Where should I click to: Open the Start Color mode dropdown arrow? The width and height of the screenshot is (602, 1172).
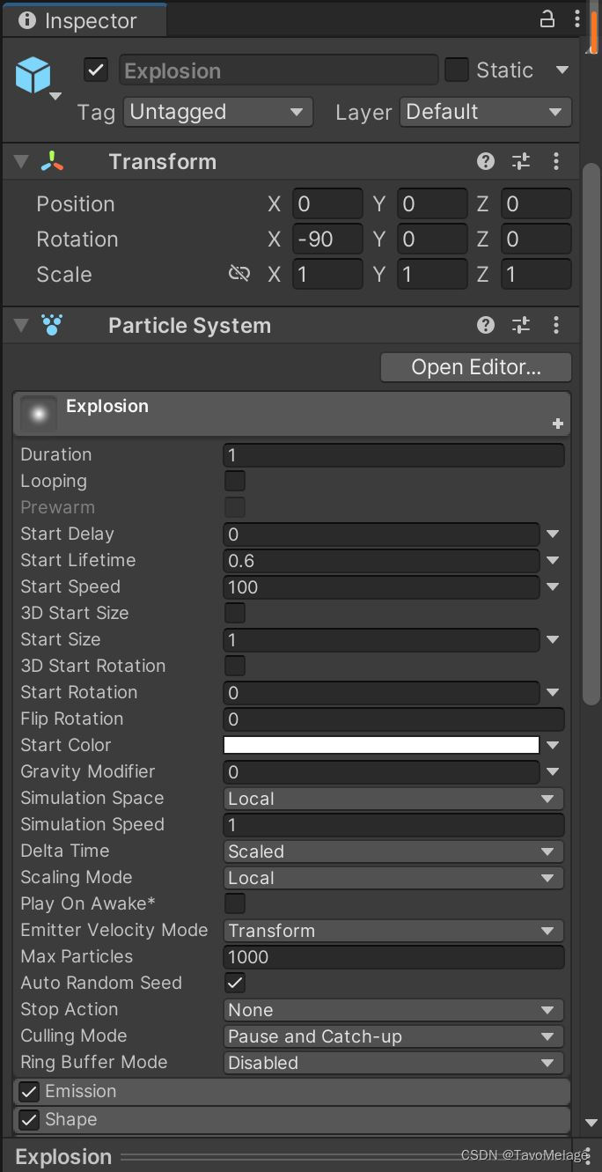point(553,745)
